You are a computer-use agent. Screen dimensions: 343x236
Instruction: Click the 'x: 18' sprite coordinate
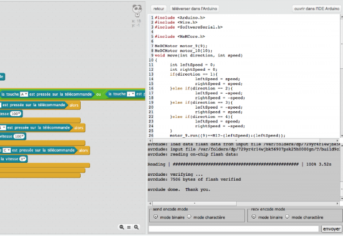[x=136, y=21]
